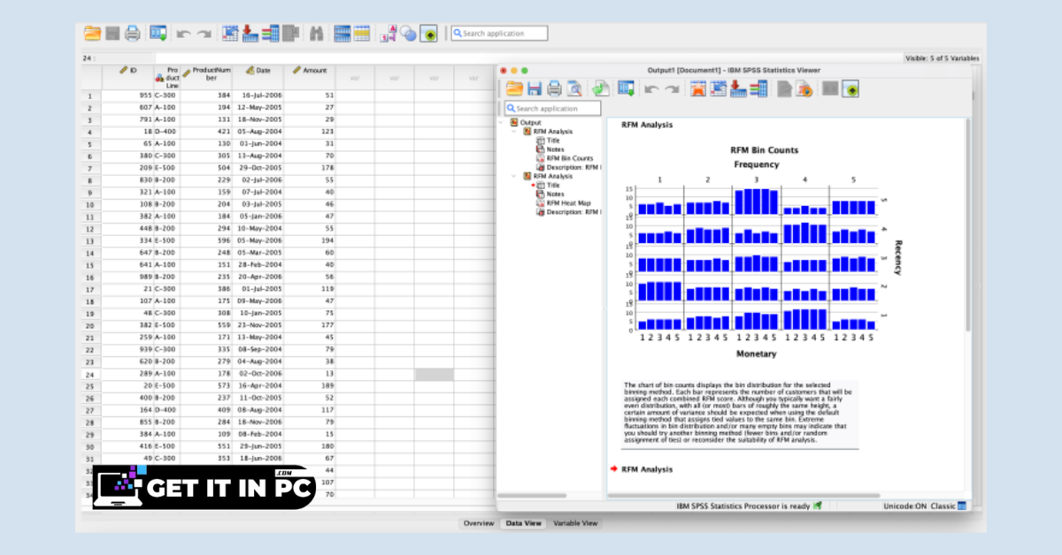Select RFM Bin Counts in outline pane

click(x=570, y=158)
